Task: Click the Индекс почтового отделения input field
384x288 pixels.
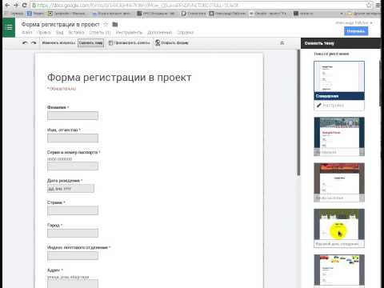Action: click(x=73, y=255)
